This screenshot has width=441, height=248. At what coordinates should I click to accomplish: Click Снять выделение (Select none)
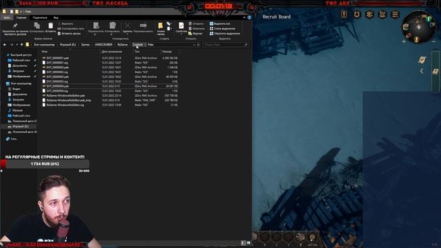(222, 29)
